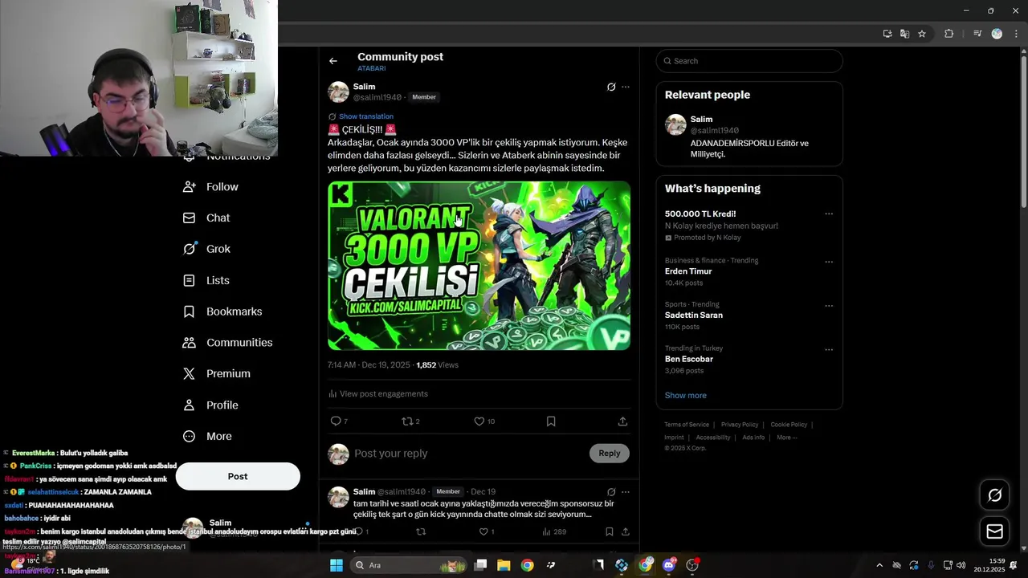
Task: Show hidden system tray icons chevron
Action: click(879, 565)
